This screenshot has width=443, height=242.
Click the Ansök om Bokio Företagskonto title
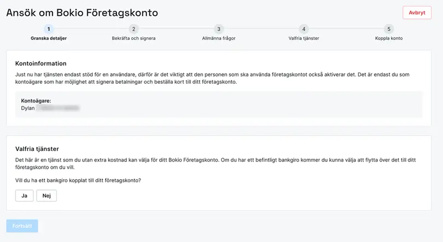(x=82, y=13)
